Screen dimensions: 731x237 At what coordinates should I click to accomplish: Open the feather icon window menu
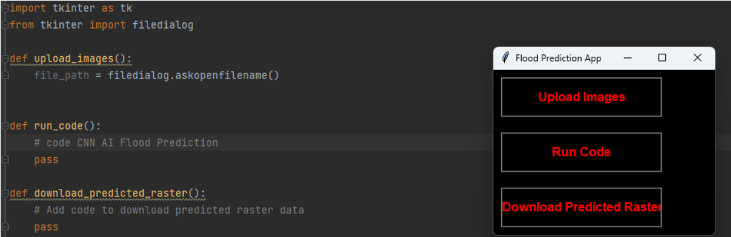point(505,58)
